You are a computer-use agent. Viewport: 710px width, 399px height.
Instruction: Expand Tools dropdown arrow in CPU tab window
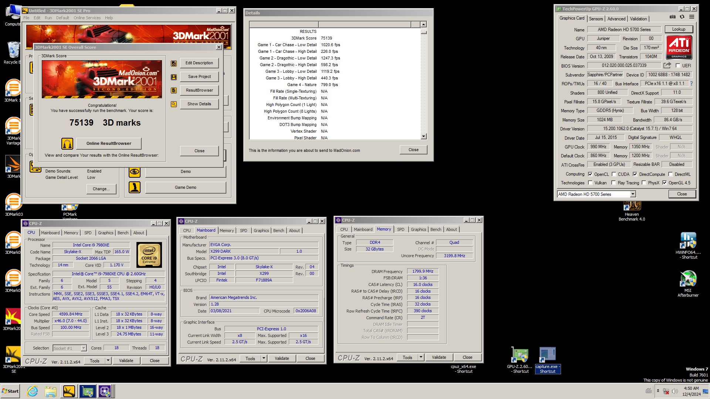coord(108,361)
